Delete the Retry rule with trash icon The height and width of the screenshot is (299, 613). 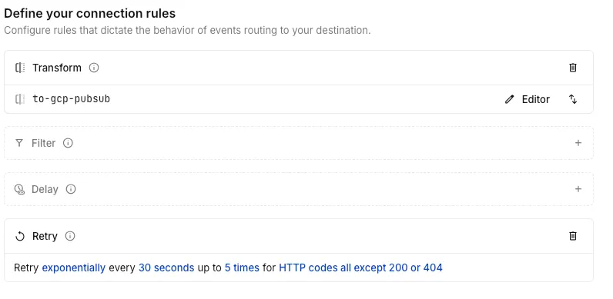click(x=572, y=236)
